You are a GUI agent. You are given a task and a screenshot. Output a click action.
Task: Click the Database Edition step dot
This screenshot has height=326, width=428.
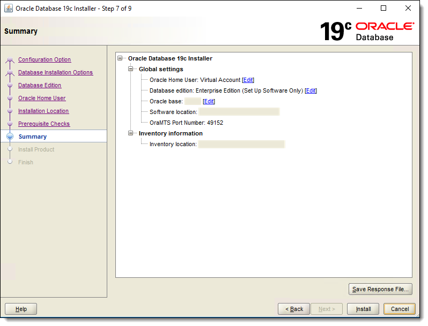click(x=10, y=85)
